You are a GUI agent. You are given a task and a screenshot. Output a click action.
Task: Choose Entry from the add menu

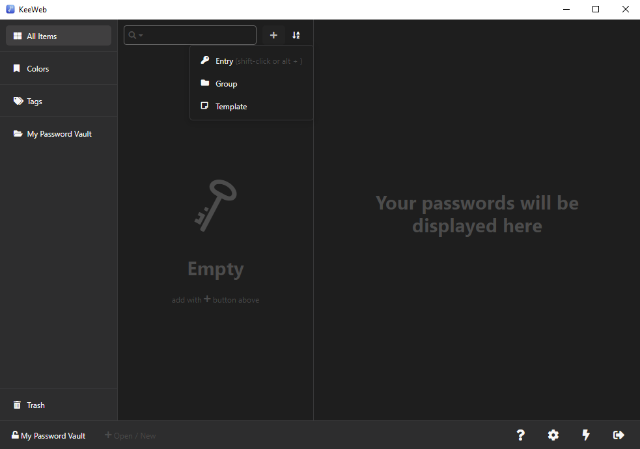(224, 61)
